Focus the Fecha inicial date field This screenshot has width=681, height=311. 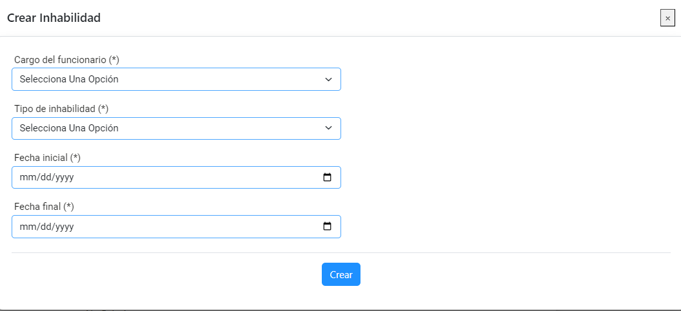[x=176, y=178]
